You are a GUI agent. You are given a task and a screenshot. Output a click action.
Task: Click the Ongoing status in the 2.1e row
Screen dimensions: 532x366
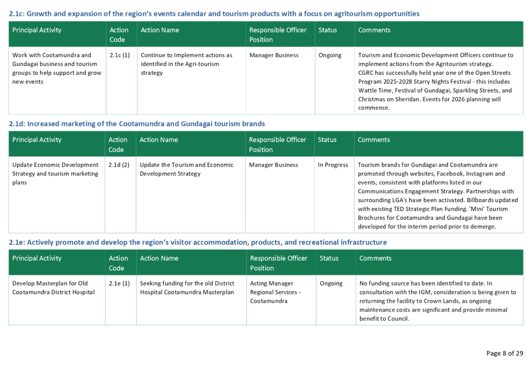[331, 283]
